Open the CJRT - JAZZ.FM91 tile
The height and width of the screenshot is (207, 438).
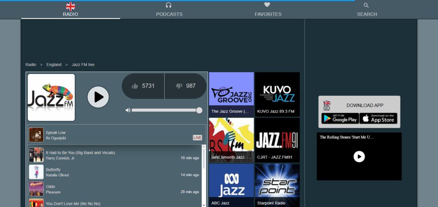[277, 140]
